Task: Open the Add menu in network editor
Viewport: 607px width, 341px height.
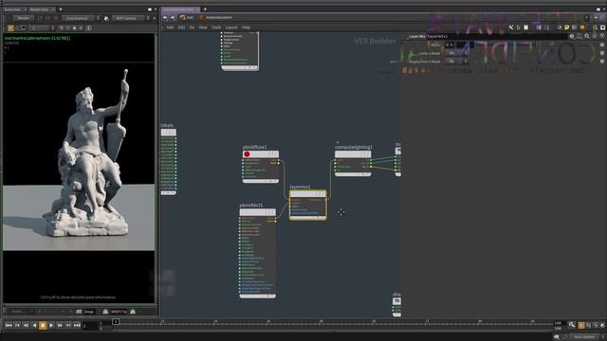Action: coord(170,27)
